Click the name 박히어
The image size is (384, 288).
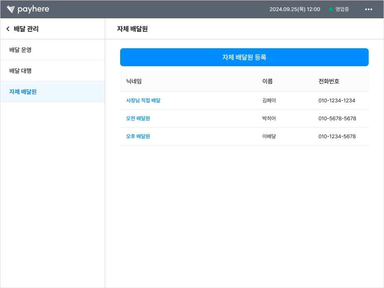coord(269,119)
